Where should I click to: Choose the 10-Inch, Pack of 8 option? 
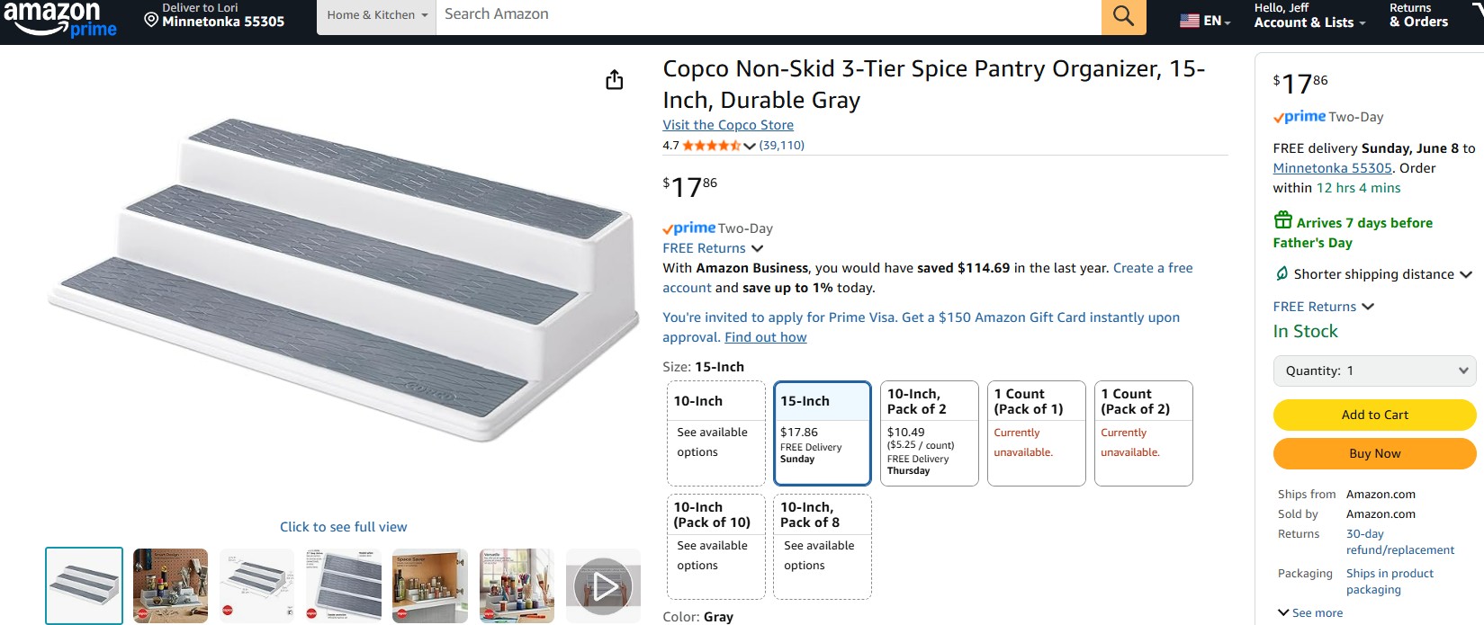(x=823, y=546)
